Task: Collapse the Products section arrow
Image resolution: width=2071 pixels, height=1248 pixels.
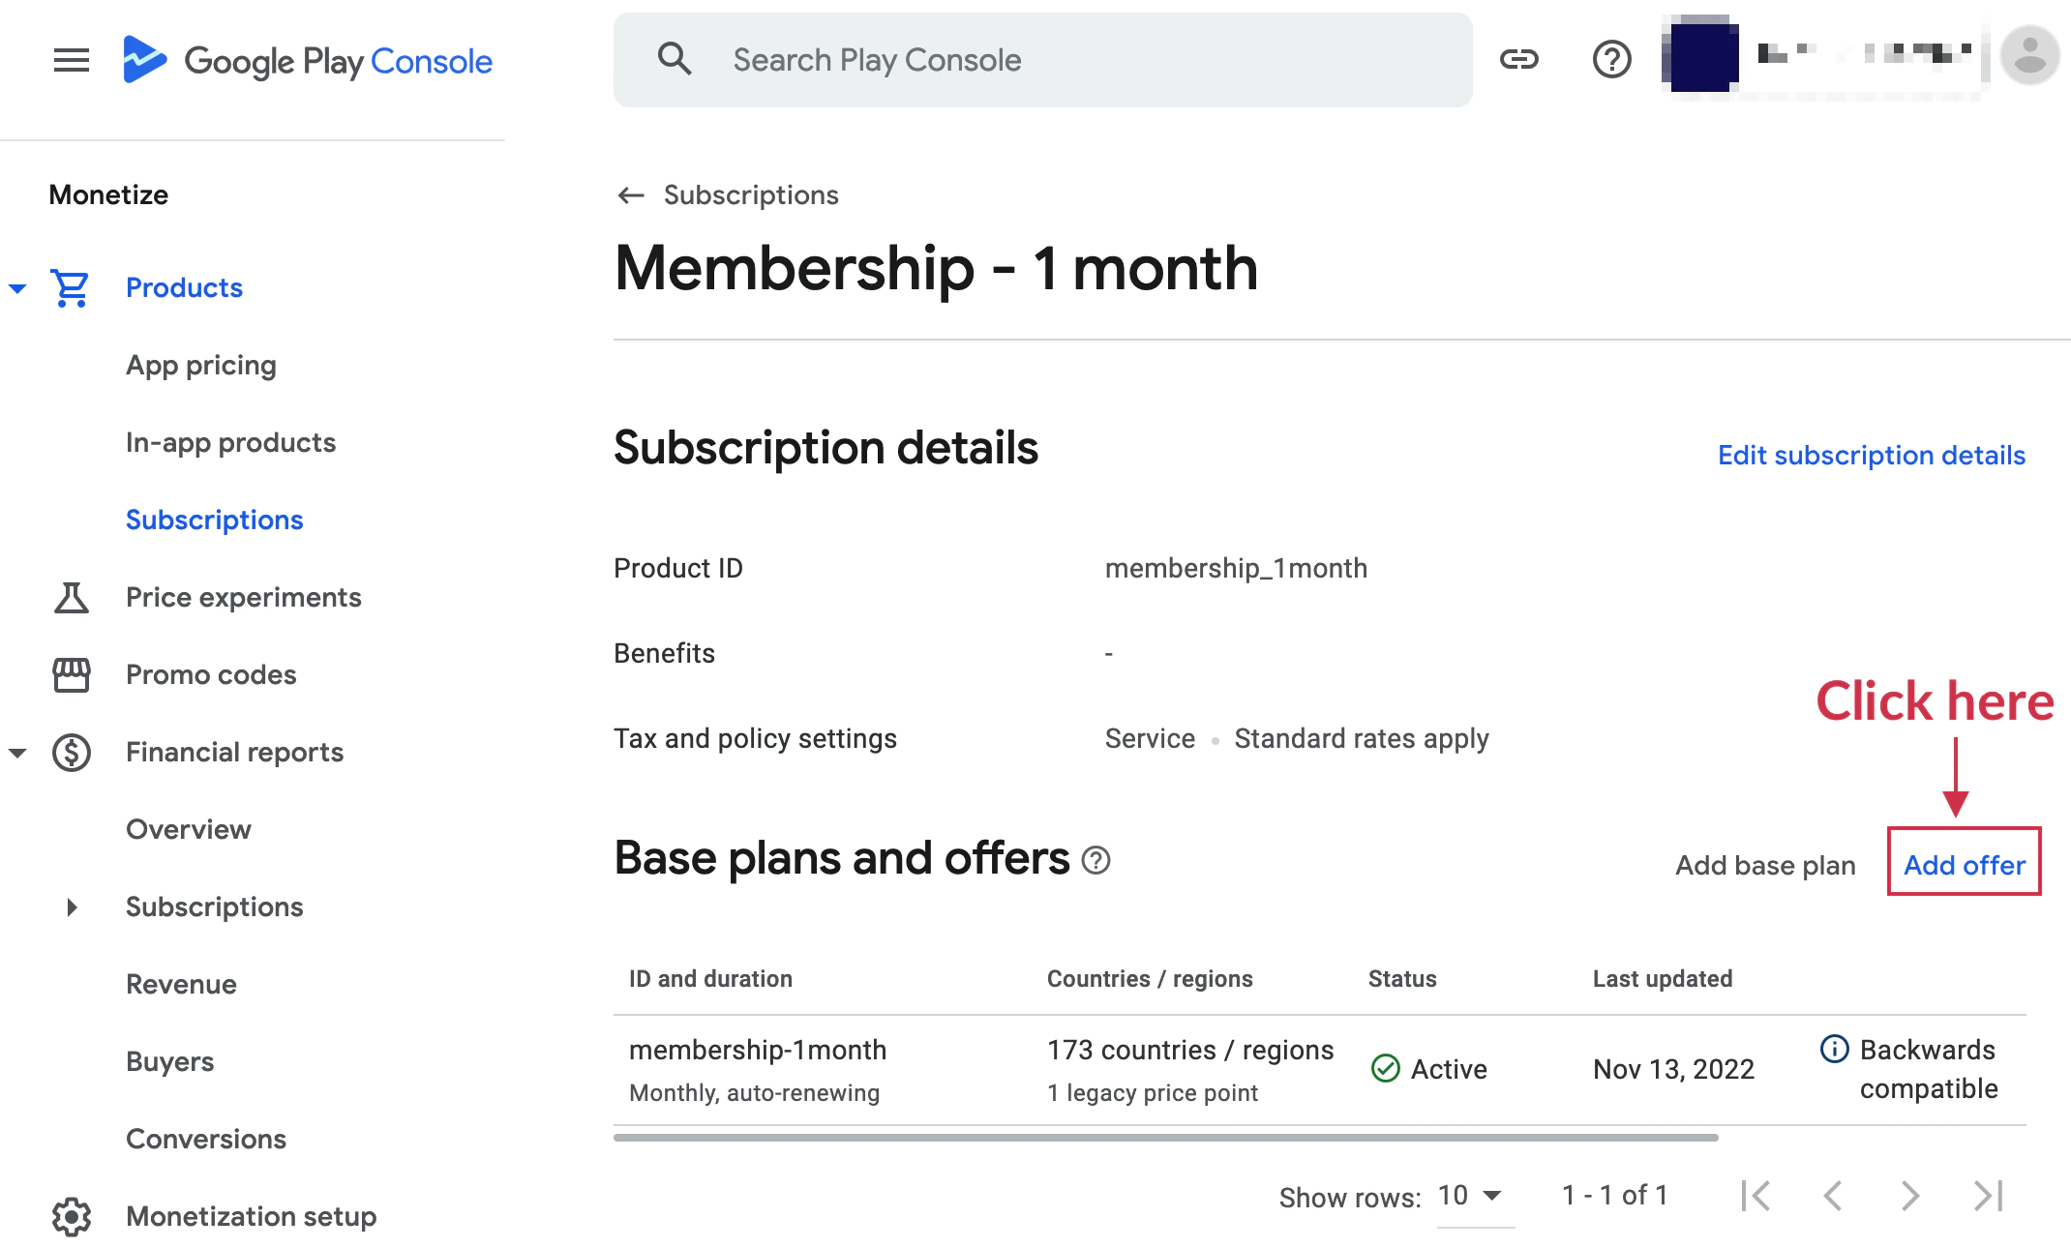Action: tap(17, 288)
